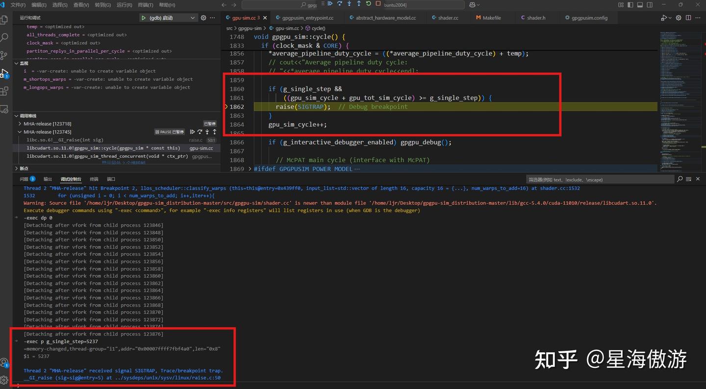Open the 编辑(E) menu
Image resolution: width=706 pixels, height=389 pixels.
coord(39,5)
